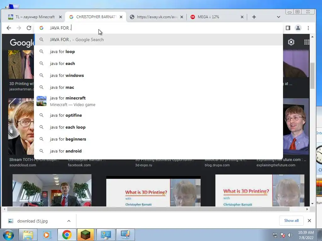Open download (5).jpg from downloads bar
Image resolution: width=322 pixels, height=241 pixels.
tap(32, 221)
